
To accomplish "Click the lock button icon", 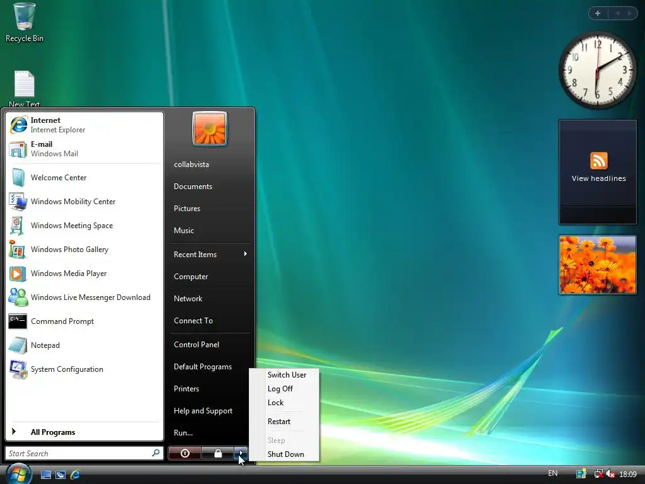I will pyautogui.click(x=218, y=453).
